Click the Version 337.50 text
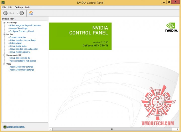This screenshot has height=132, width=181. tap(100, 42)
